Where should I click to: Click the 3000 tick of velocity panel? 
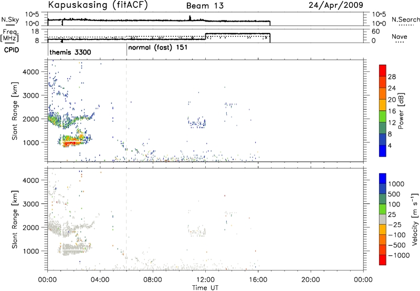click(x=30, y=204)
